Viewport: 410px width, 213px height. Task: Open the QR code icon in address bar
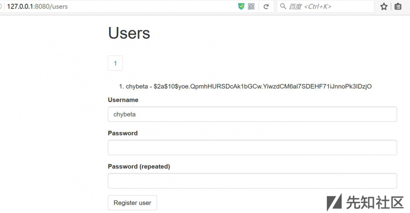(x=251, y=6)
